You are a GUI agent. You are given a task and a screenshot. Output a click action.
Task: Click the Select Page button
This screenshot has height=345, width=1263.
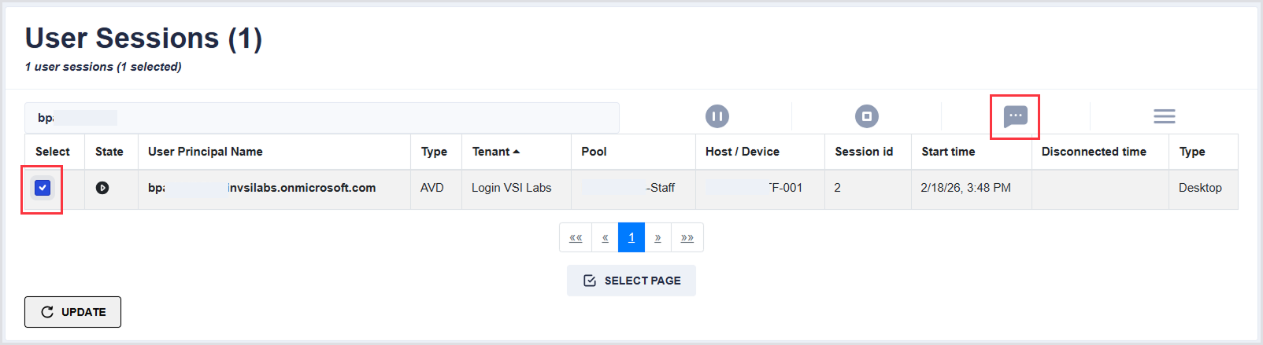coord(631,281)
